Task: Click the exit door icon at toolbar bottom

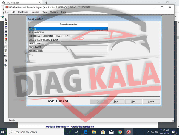Action: pyautogui.click(x=6, y=66)
